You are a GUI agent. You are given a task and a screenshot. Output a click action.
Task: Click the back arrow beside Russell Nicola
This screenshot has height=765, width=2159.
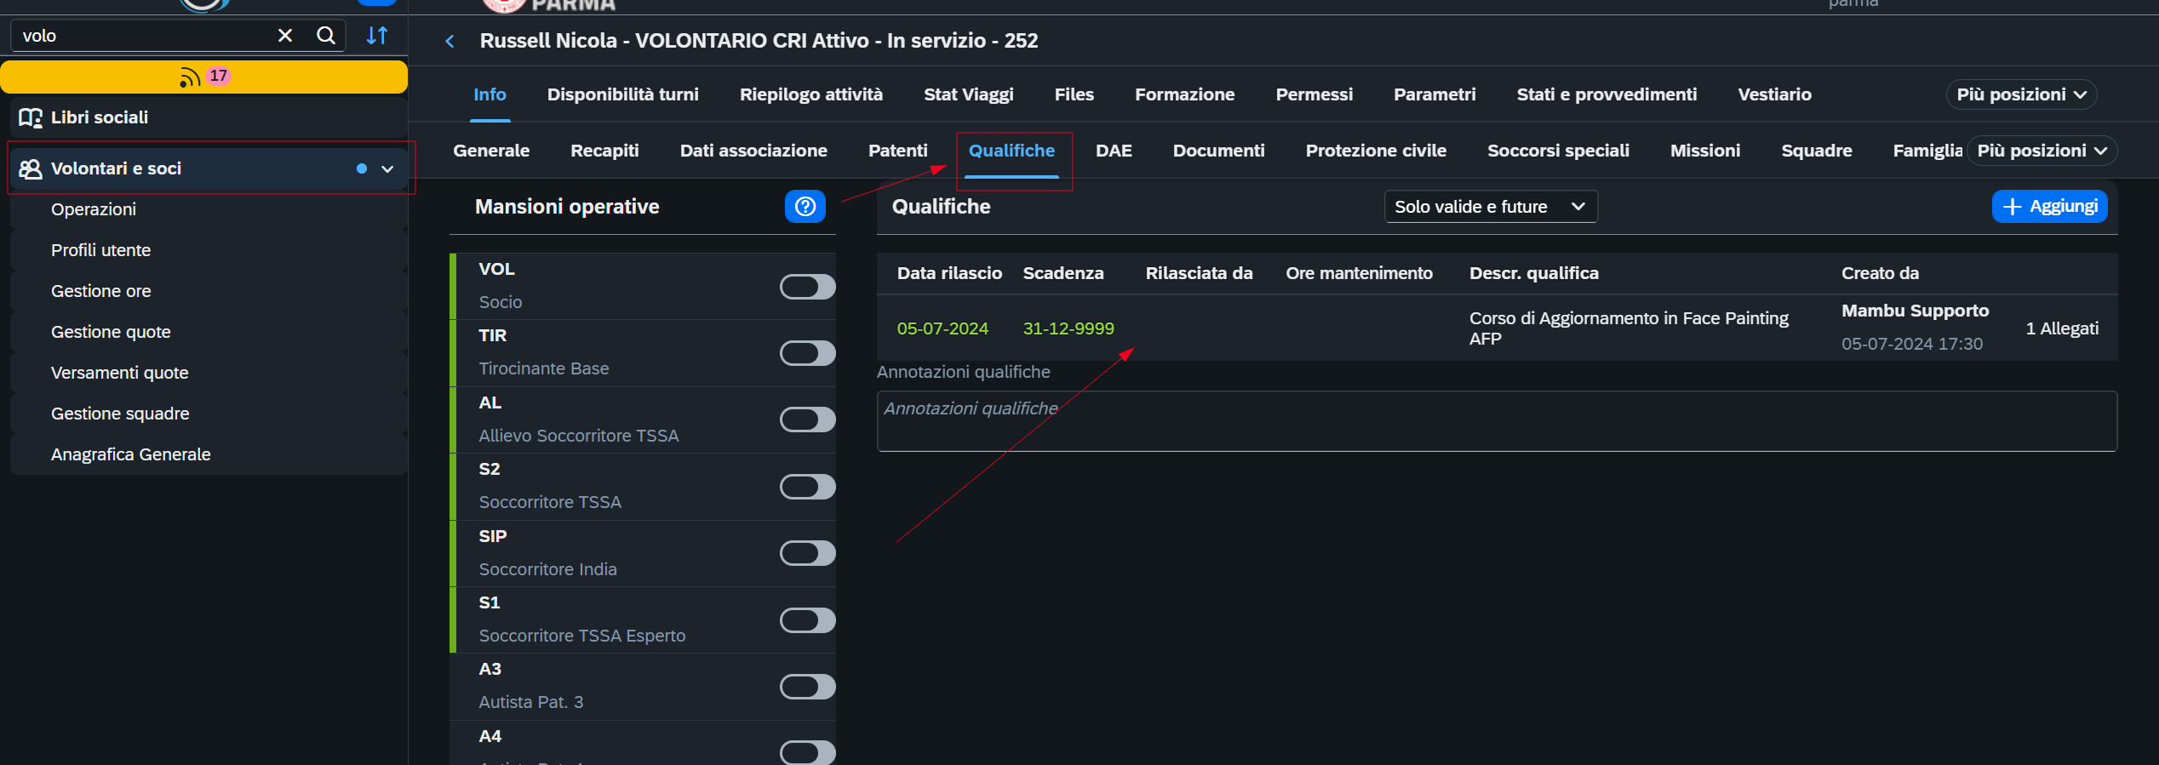[x=450, y=41]
